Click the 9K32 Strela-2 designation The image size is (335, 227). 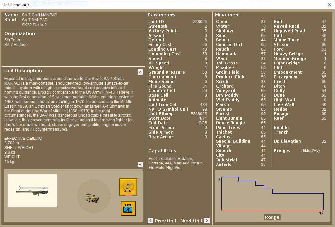[x=35, y=25]
